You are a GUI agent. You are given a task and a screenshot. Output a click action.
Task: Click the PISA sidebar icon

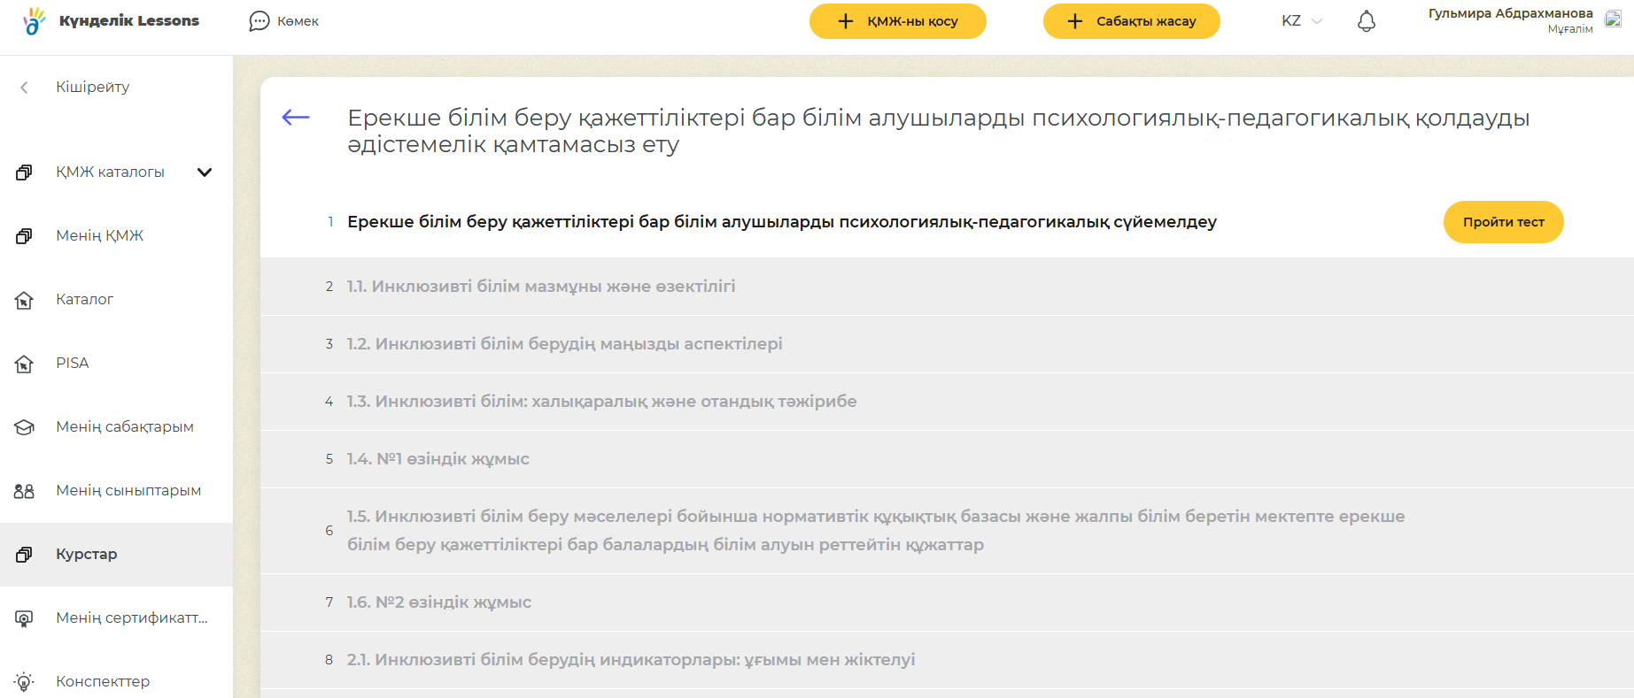24,364
